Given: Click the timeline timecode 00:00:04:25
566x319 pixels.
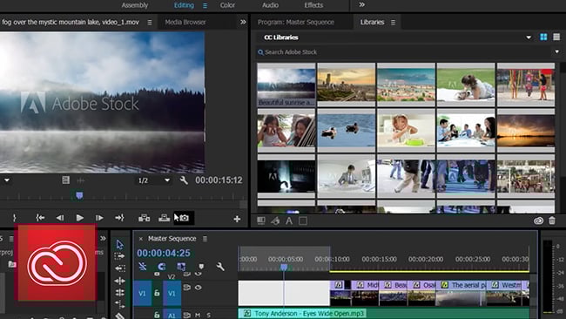Looking at the screenshot, I should tap(164, 253).
